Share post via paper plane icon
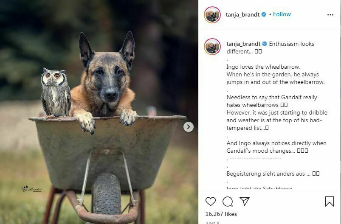Viewport: 341px width, 224px height. click(x=245, y=202)
